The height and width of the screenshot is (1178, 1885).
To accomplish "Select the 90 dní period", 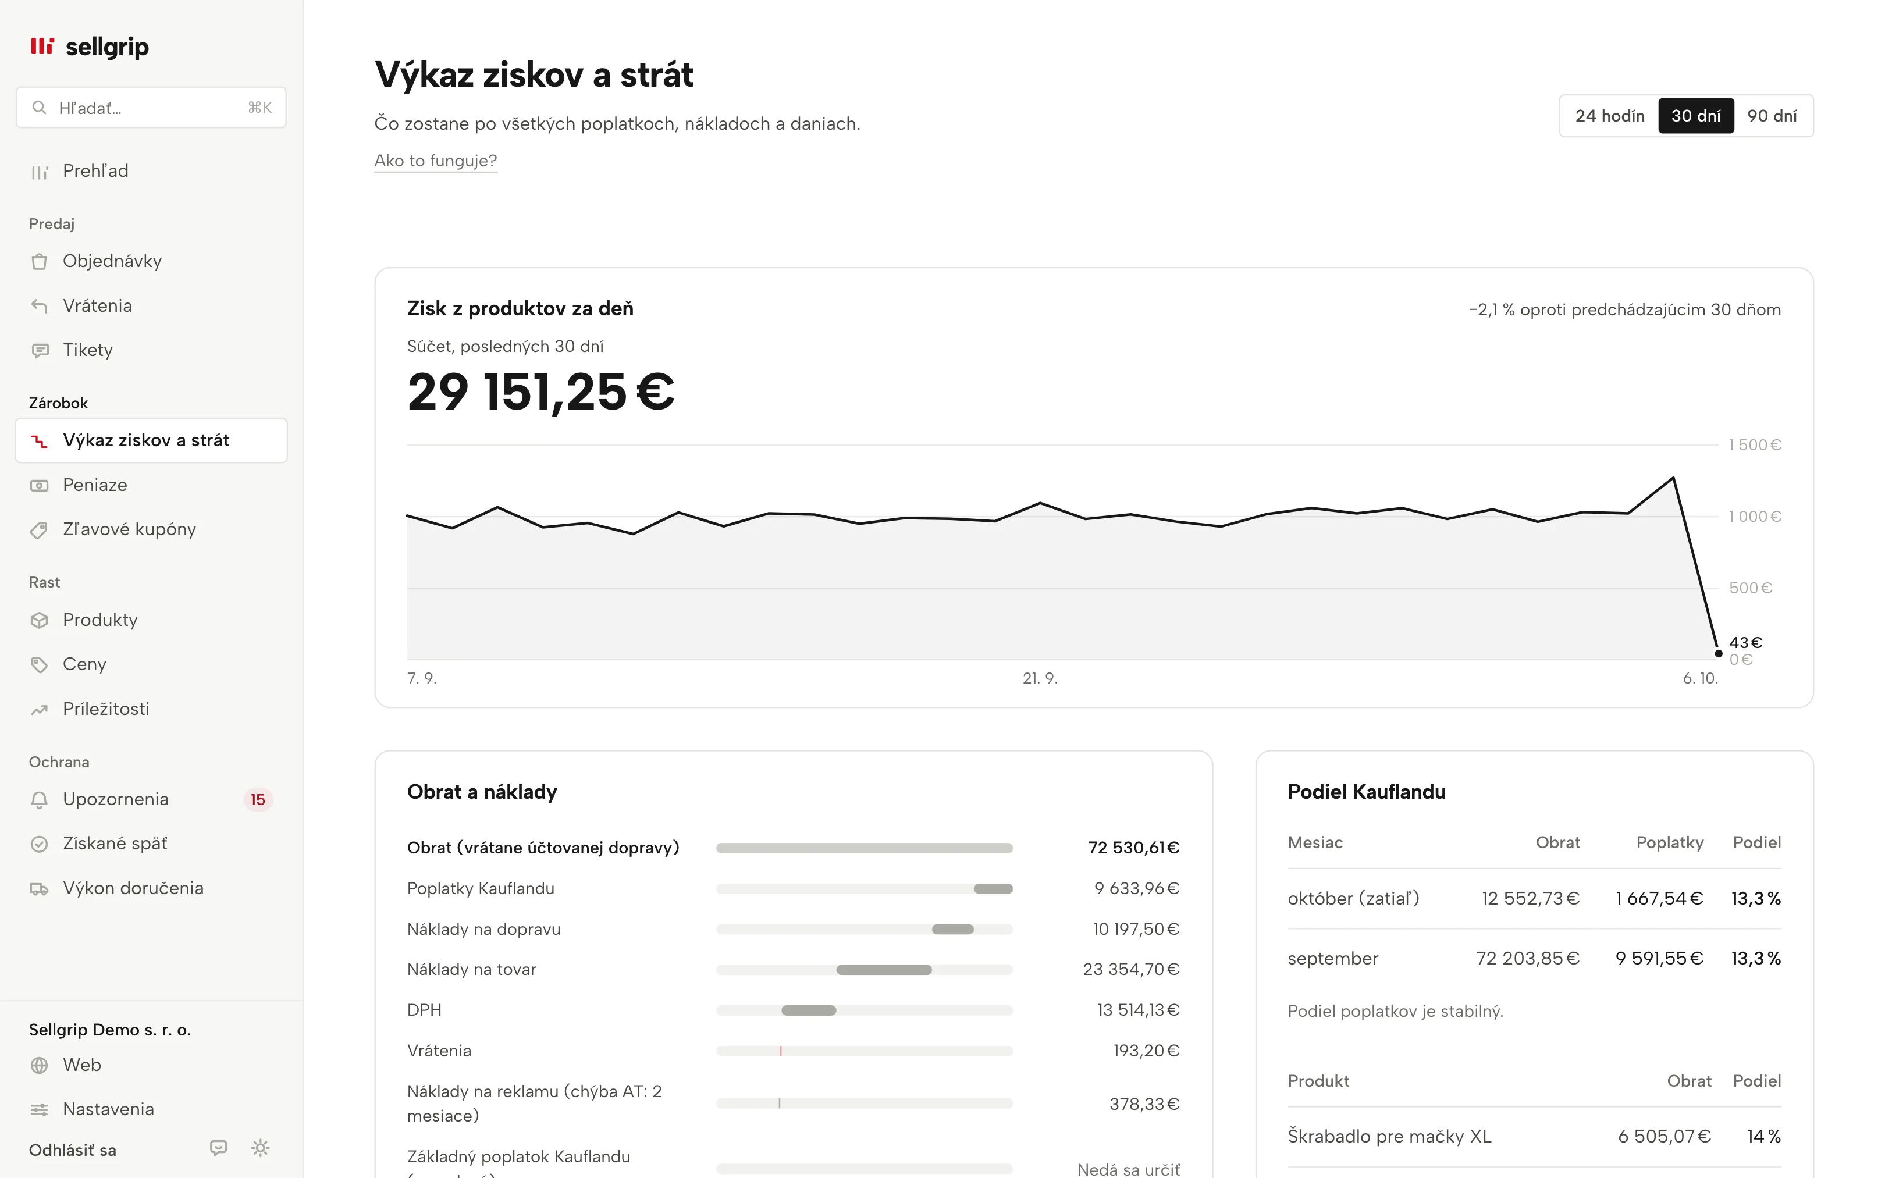I will [x=1772, y=116].
